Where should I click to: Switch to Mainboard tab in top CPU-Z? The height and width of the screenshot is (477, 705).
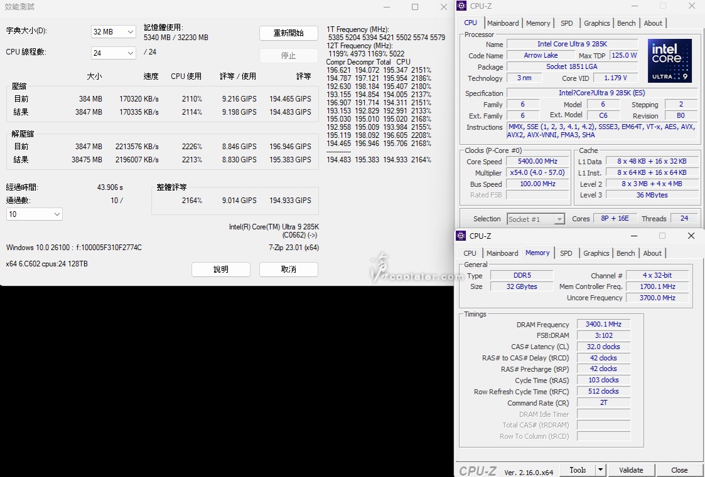pos(503,23)
